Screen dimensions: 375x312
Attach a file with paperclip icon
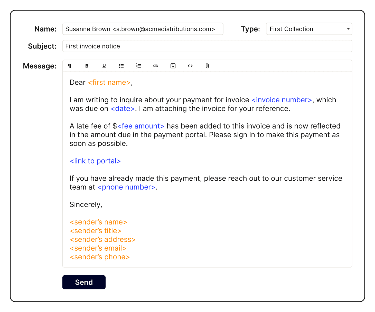coord(207,66)
